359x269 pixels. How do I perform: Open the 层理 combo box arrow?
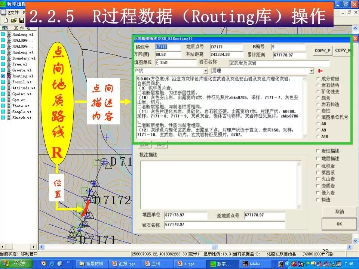pos(312,71)
